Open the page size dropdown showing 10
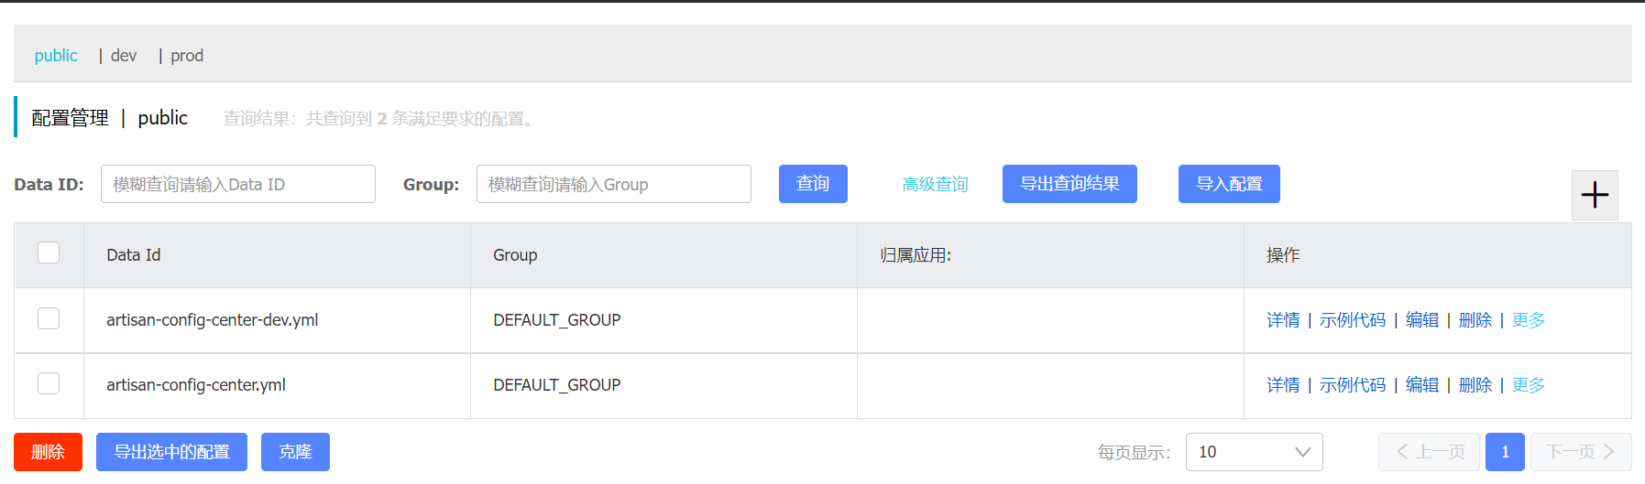 1254,452
